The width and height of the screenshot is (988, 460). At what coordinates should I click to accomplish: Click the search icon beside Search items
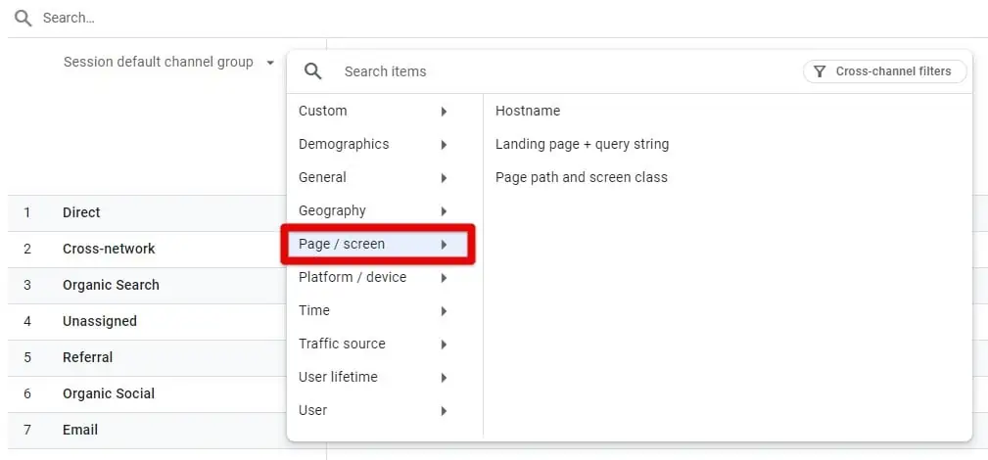[312, 71]
